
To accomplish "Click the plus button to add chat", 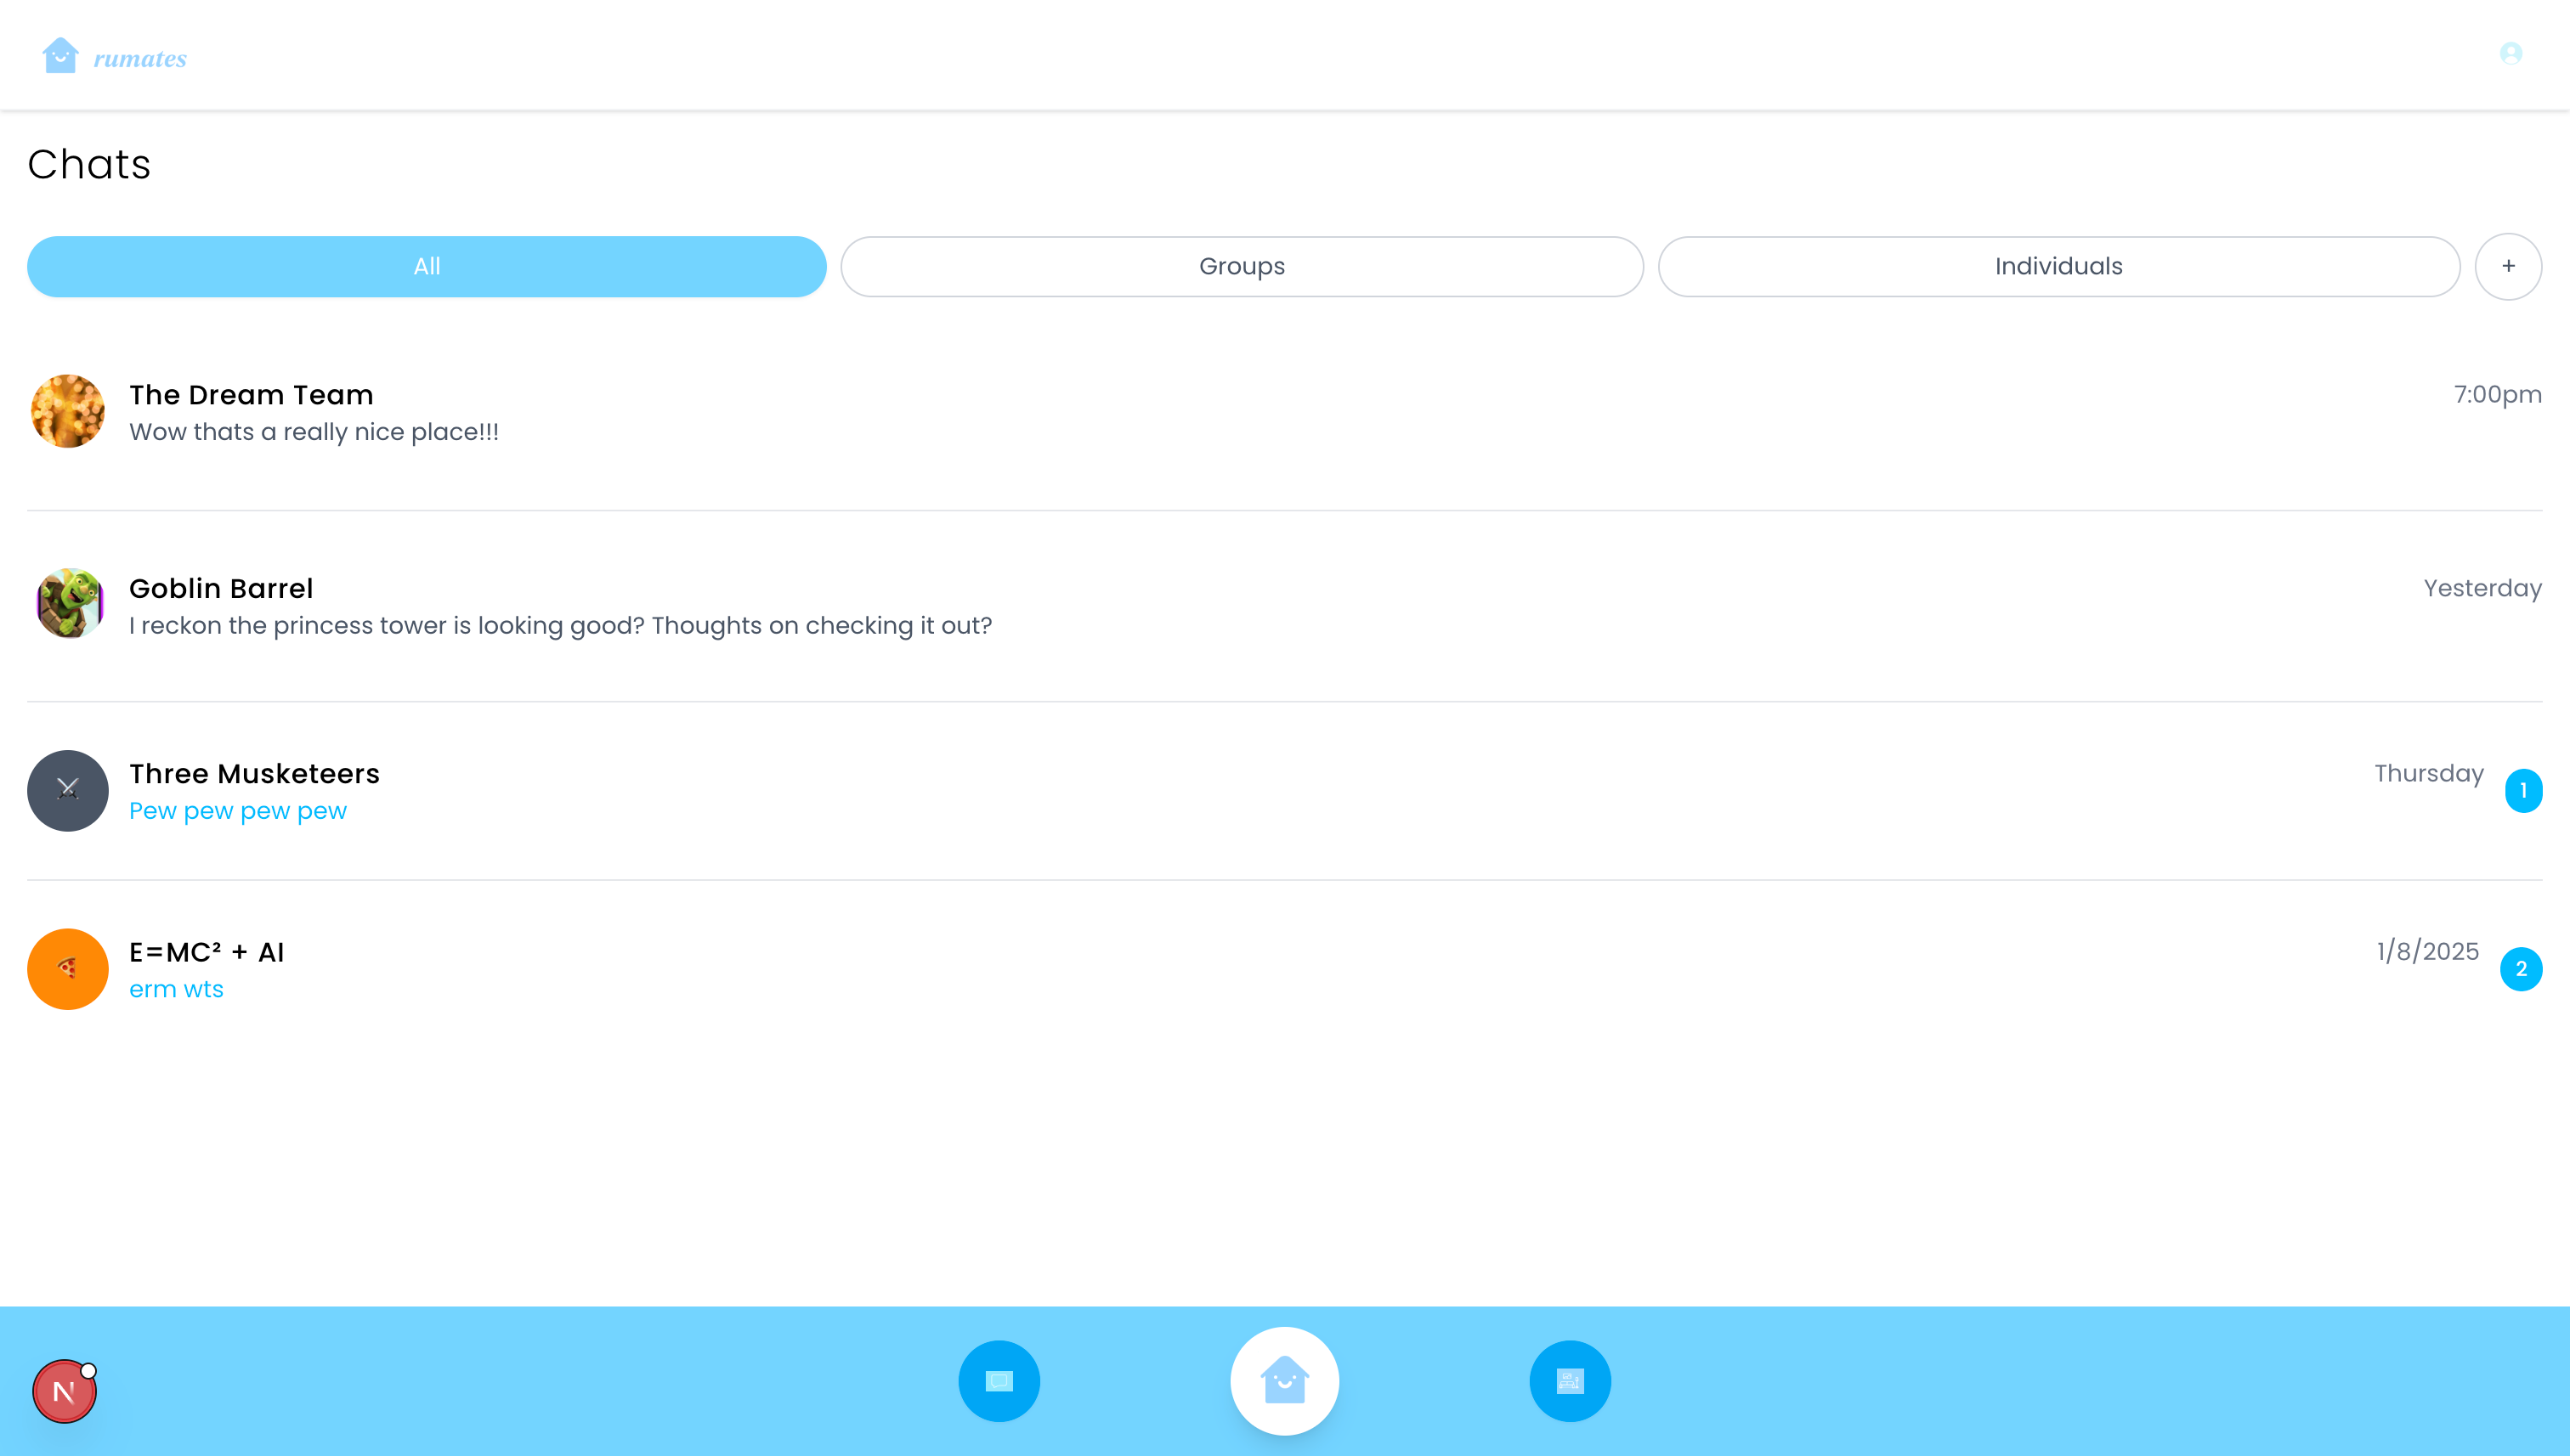I will point(2508,266).
